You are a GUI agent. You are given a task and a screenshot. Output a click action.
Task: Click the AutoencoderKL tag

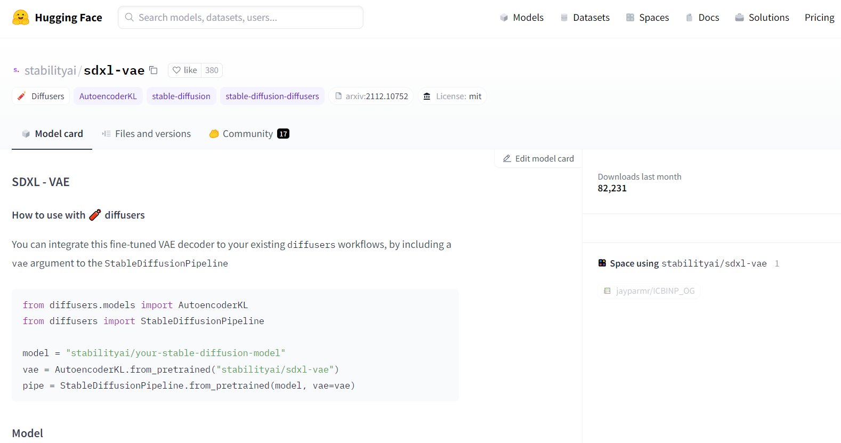(108, 96)
